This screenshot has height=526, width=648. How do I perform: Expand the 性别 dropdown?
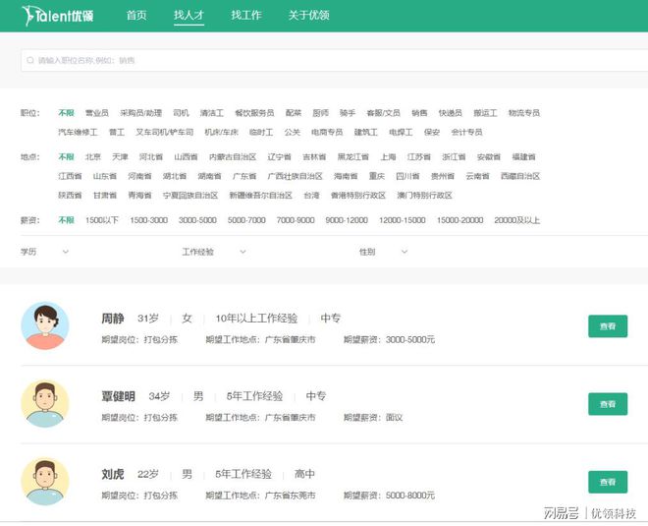pyautogui.click(x=384, y=252)
